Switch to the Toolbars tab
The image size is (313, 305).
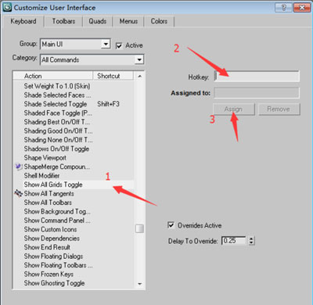coord(63,21)
